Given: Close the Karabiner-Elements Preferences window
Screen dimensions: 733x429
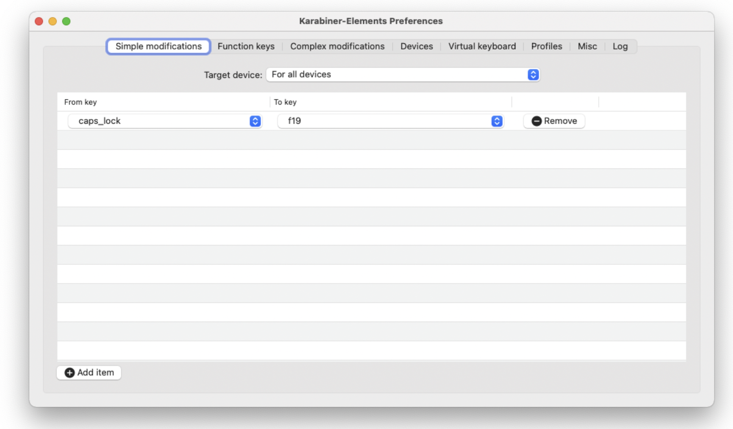Looking at the screenshot, I should (39, 21).
